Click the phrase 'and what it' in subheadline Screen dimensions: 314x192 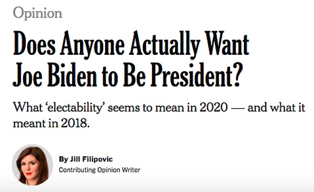click(x=276, y=107)
